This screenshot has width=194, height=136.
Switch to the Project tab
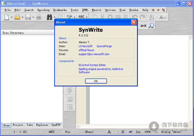(x=18, y=125)
